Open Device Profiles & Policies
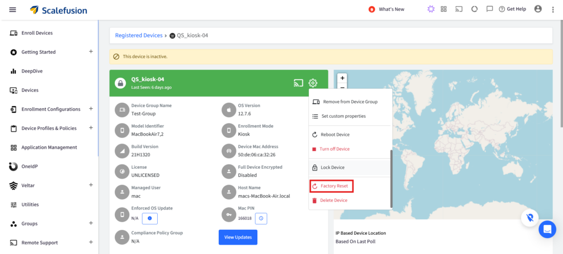 (x=48, y=128)
